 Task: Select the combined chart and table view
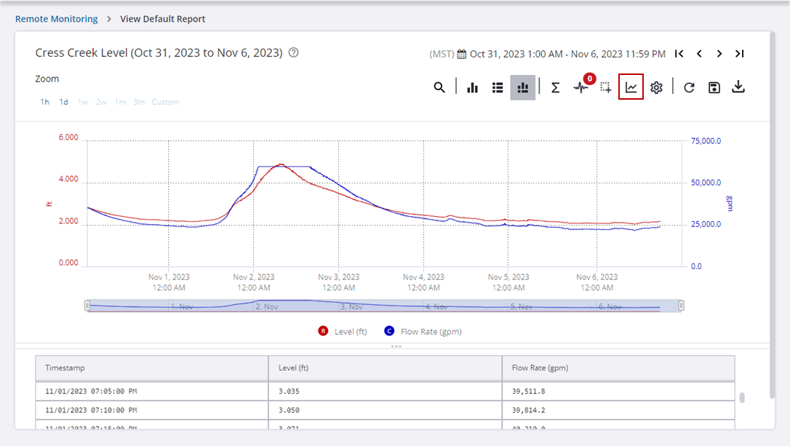coord(522,87)
